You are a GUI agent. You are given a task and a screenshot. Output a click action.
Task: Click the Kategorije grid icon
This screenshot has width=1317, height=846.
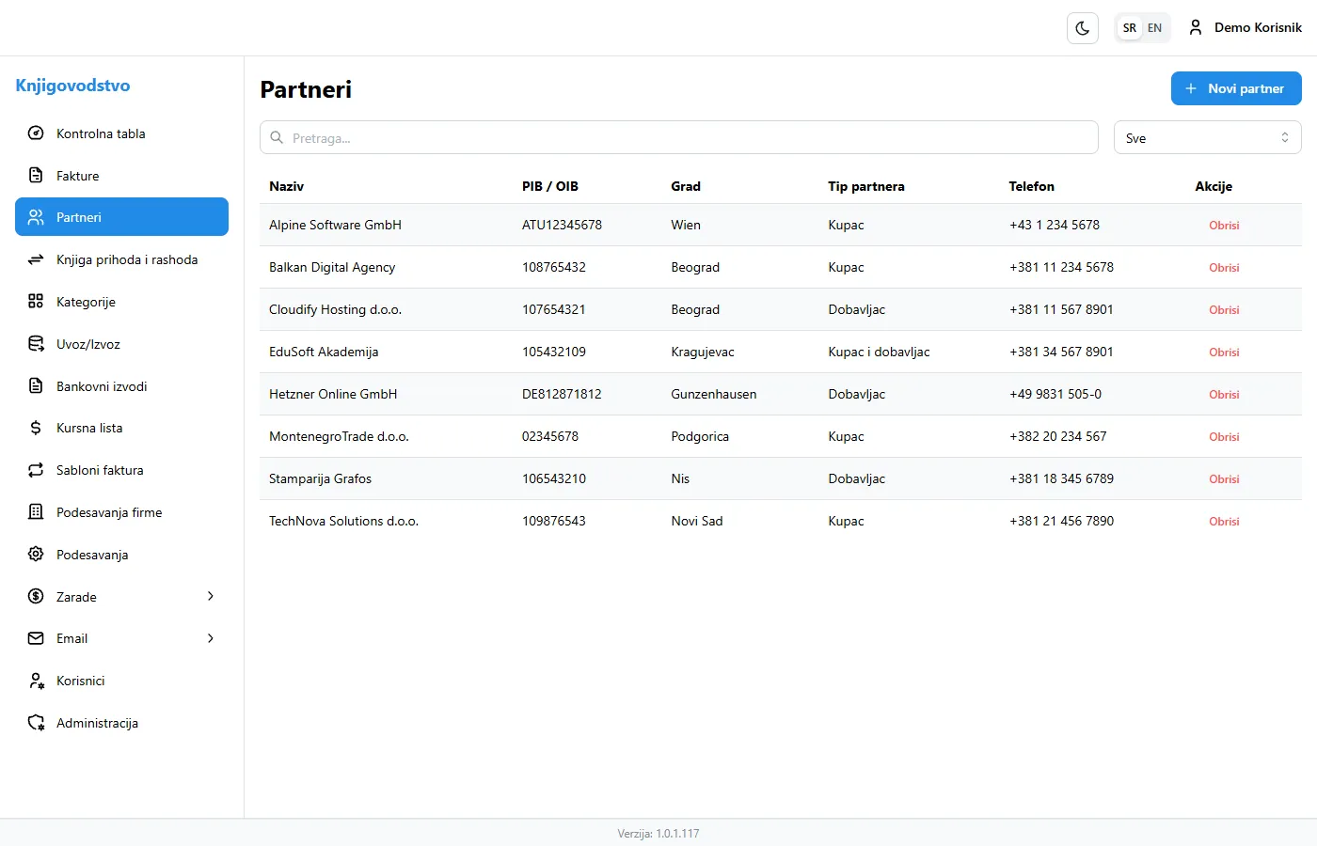click(35, 302)
